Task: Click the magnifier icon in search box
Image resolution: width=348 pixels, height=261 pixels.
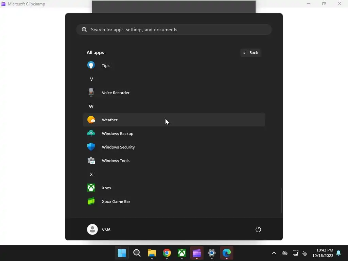Action: 84,30
